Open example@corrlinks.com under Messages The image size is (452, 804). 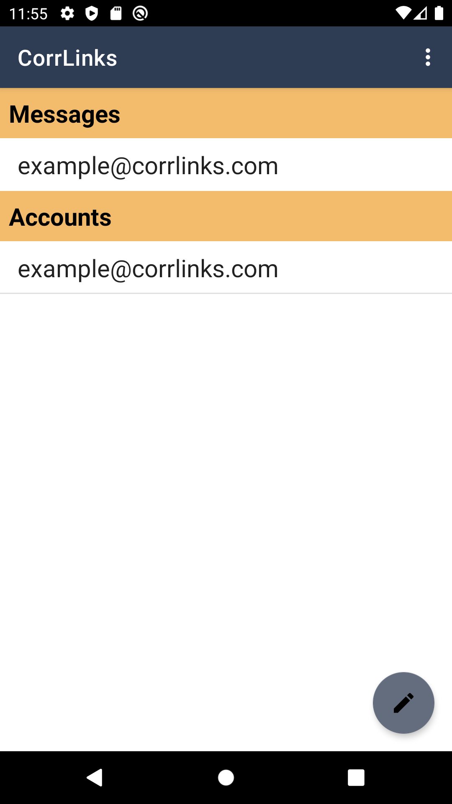[148, 166]
